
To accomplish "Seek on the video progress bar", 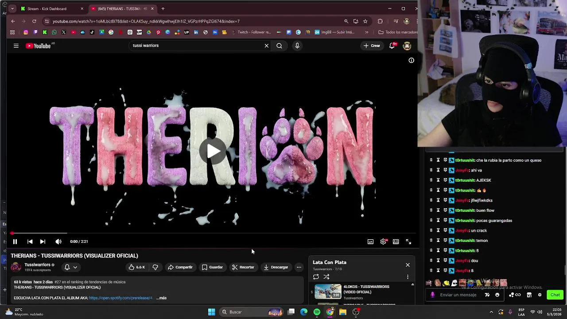I will tap(213, 233).
